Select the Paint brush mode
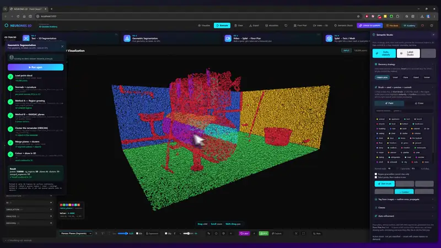Viewport: 441px width, 248px height. click(x=389, y=103)
